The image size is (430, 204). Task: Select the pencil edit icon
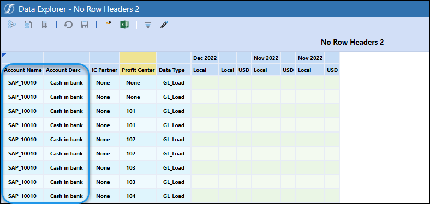coord(164,25)
